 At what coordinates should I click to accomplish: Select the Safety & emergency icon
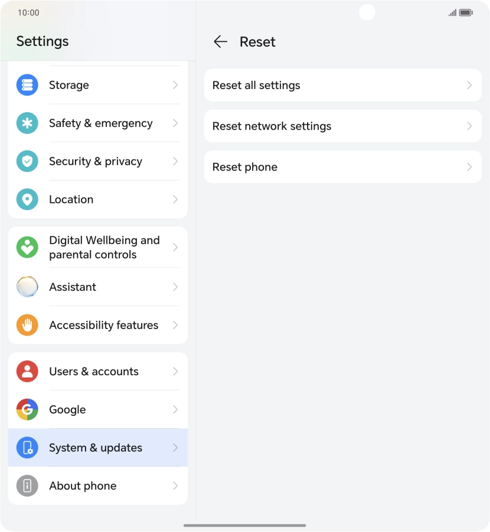[x=27, y=123]
